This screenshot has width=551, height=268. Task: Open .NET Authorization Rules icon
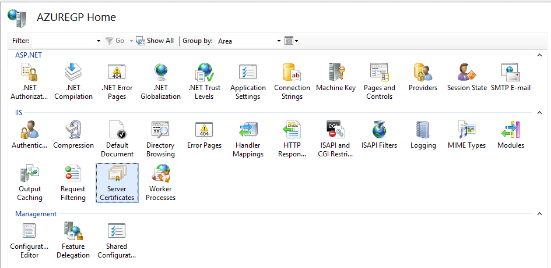[29, 81]
